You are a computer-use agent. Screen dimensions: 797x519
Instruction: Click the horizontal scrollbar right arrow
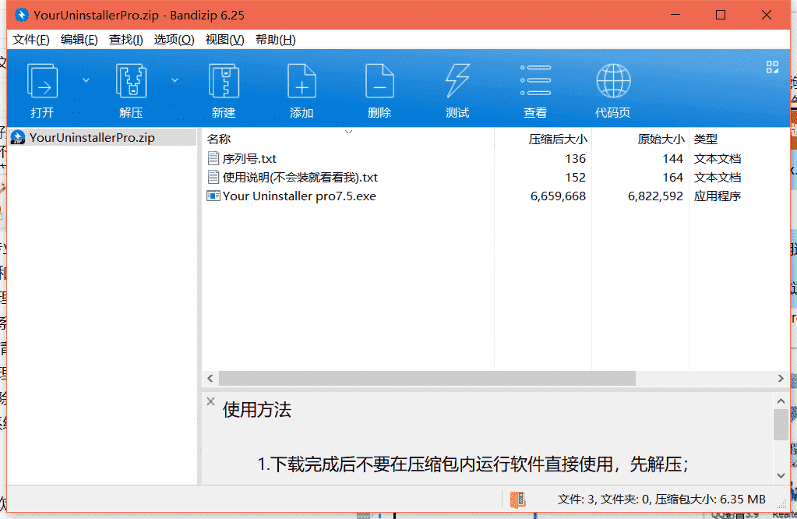[781, 378]
